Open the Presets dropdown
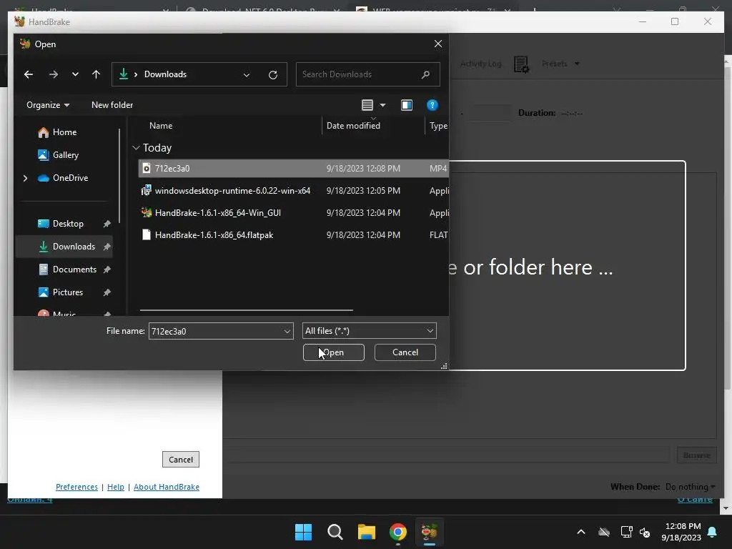732x549 pixels. [x=560, y=64]
